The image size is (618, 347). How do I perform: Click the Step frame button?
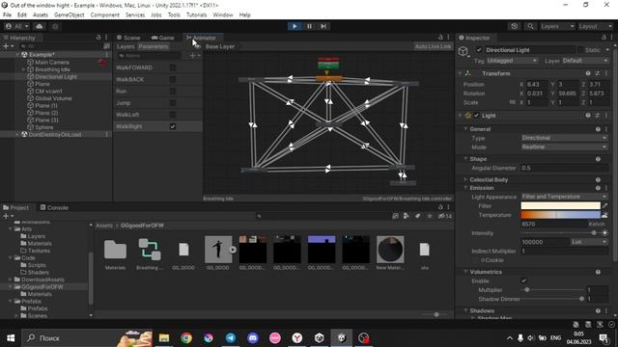pos(323,26)
